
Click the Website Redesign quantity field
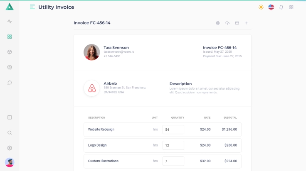(173, 129)
